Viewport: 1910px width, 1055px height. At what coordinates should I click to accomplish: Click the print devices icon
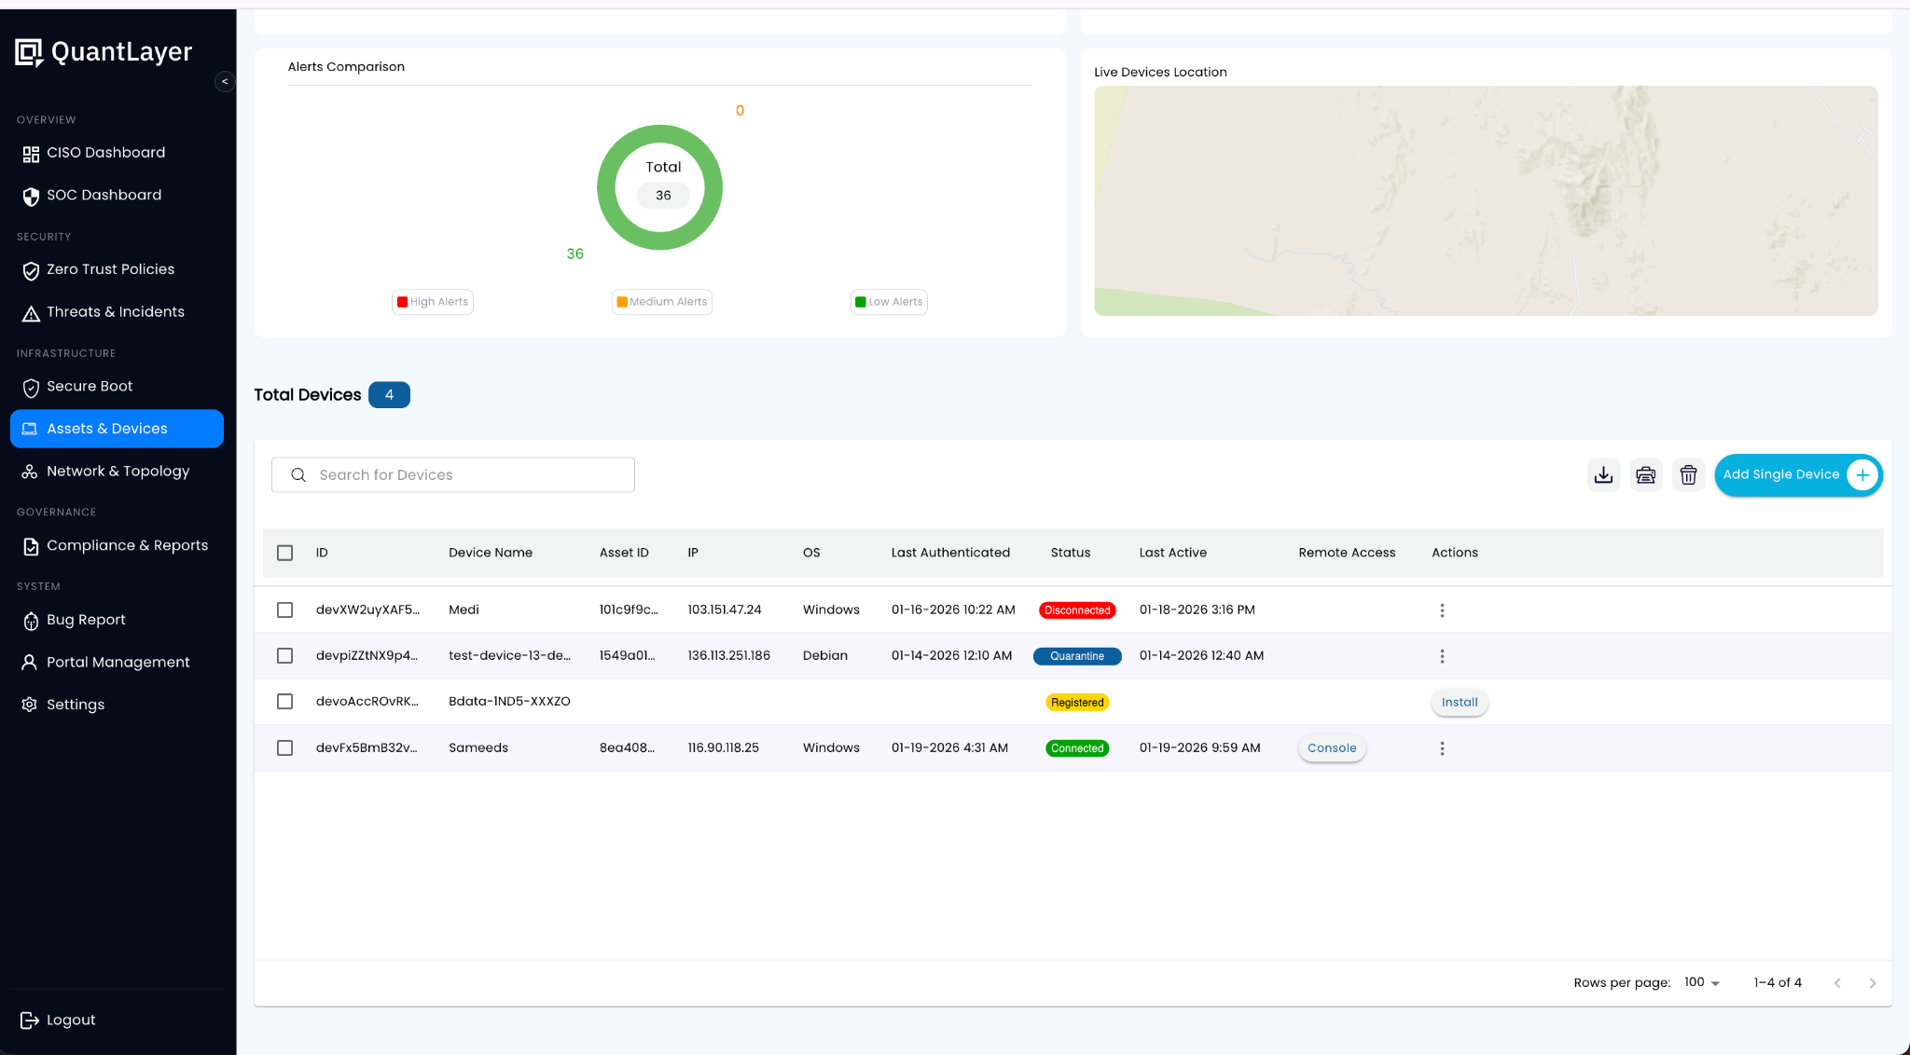[x=1645, y=474]
